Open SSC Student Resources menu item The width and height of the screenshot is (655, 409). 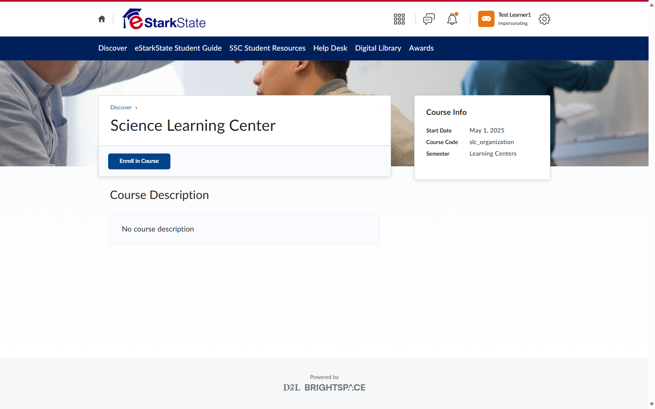[x=267, y=48]
